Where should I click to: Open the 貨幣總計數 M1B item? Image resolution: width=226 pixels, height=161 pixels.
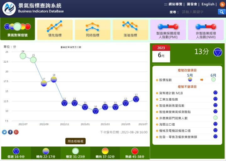click(171, 93)
